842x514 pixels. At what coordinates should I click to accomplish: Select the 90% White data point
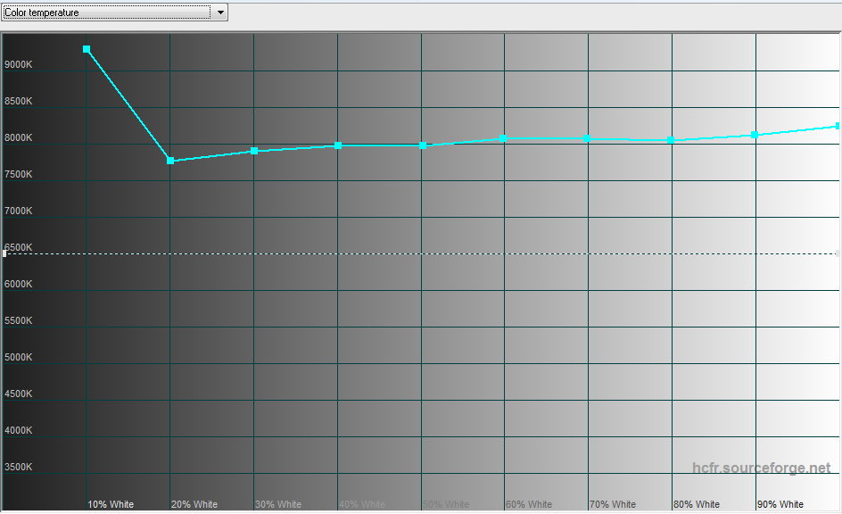point(755,135)
